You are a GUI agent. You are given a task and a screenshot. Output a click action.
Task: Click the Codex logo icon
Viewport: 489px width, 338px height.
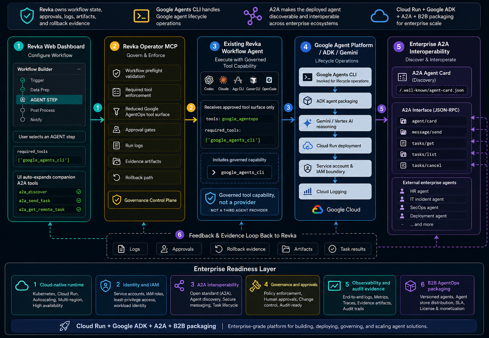209,80
